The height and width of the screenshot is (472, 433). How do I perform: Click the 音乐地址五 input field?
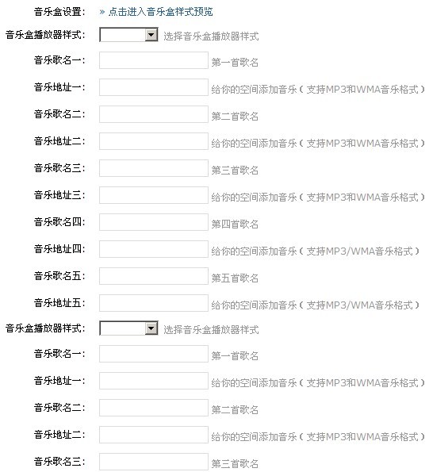(x=154, y=303)
